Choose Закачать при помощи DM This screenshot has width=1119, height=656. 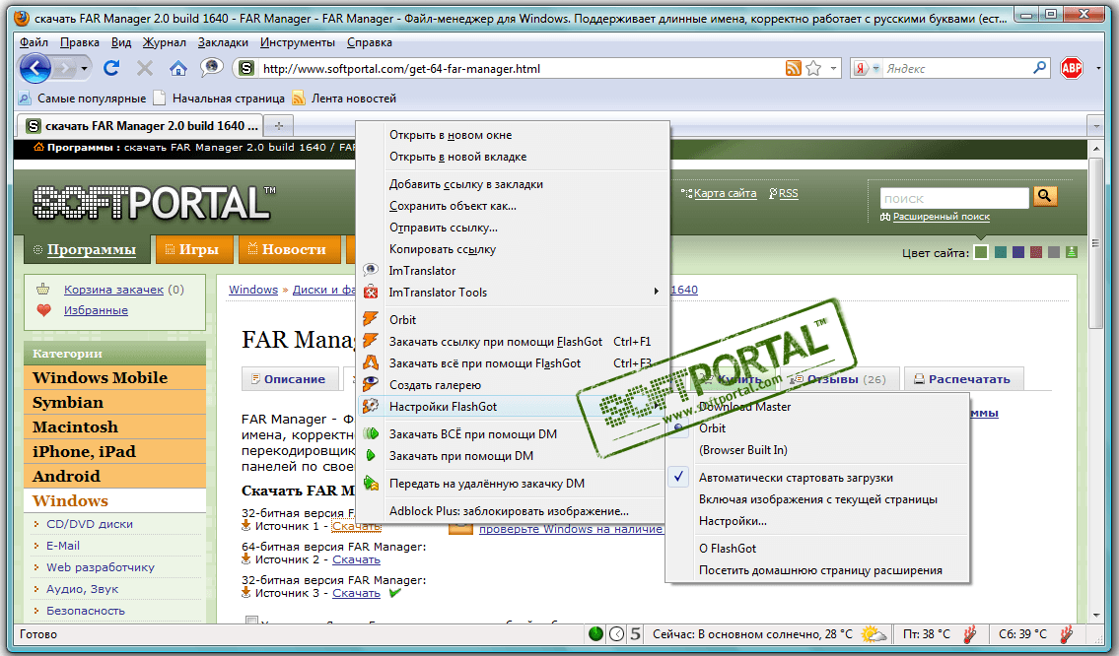512,456
